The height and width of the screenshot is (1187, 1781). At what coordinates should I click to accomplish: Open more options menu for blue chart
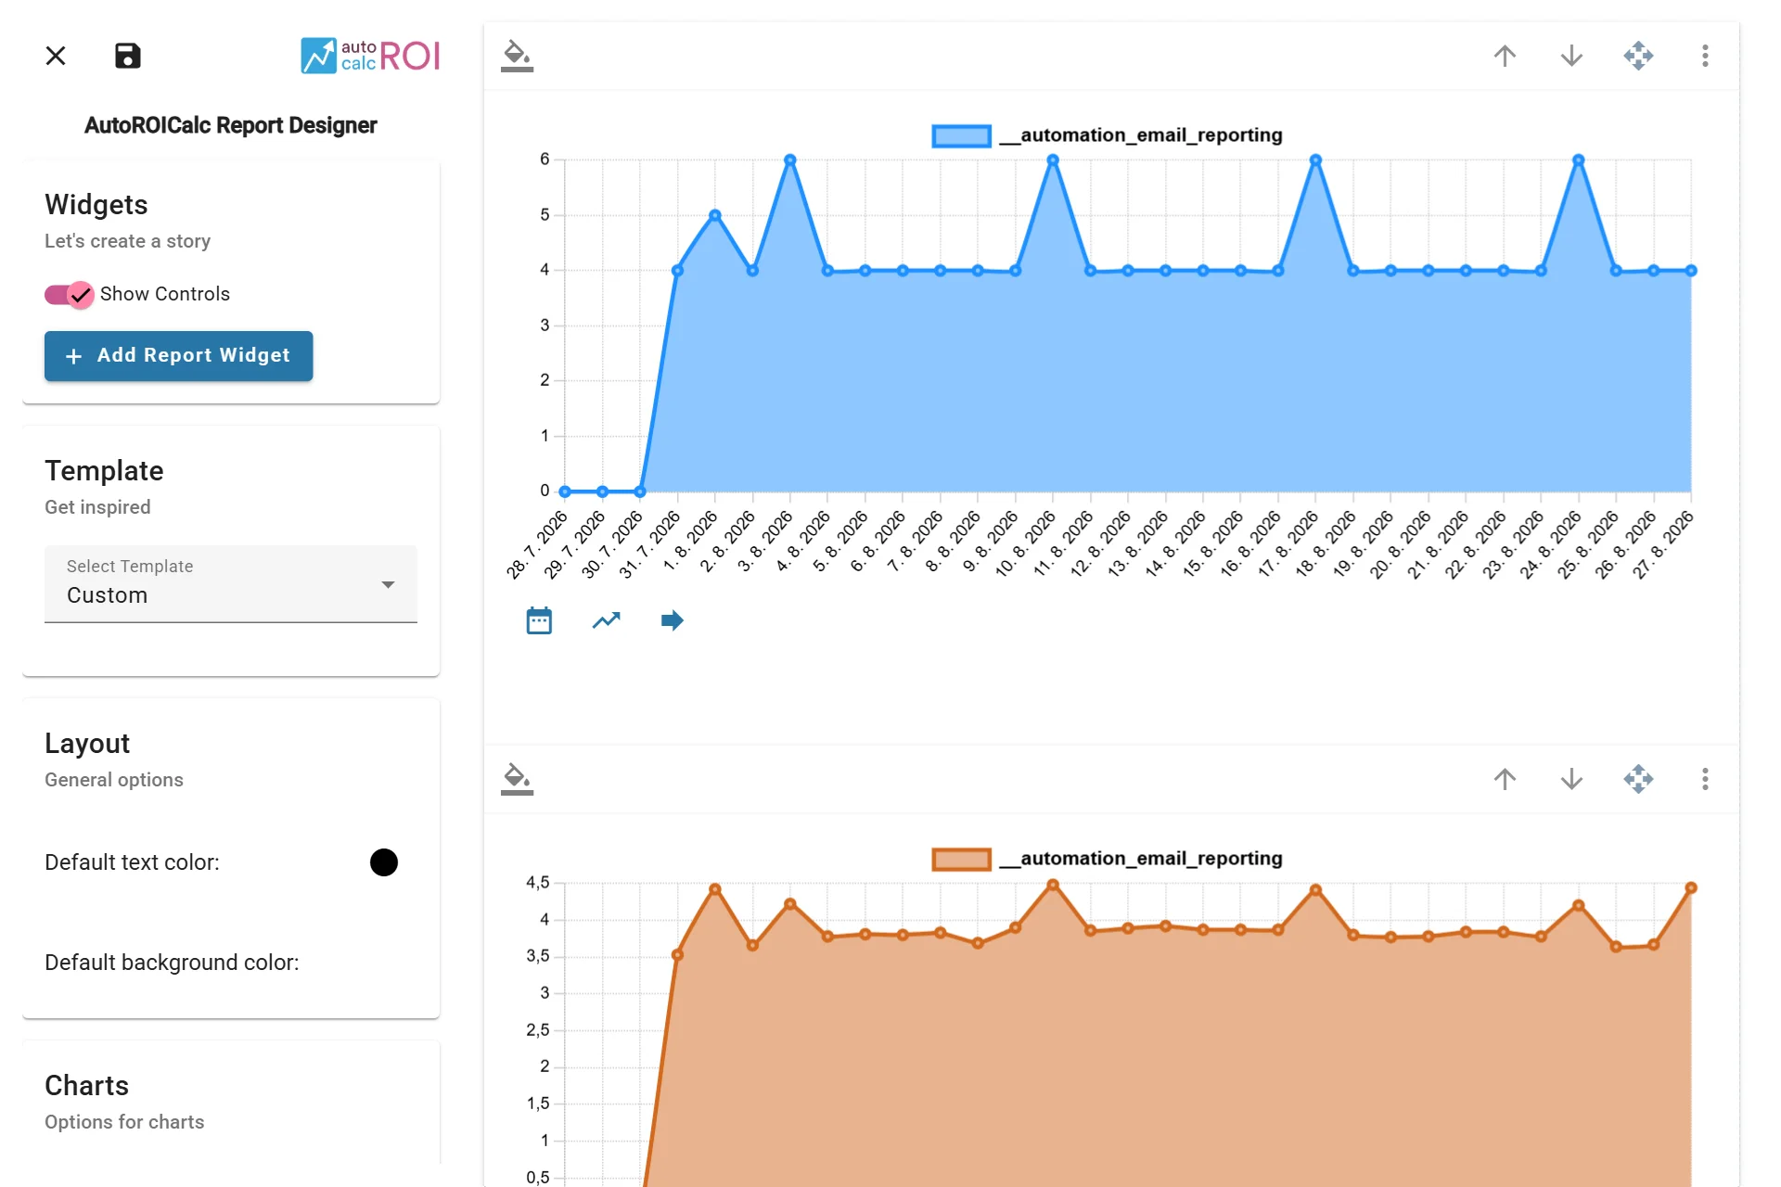[x=1705, y=56]
